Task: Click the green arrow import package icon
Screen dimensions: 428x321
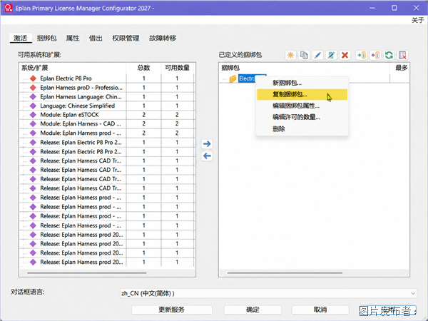Action: click(x=362, y=55)
